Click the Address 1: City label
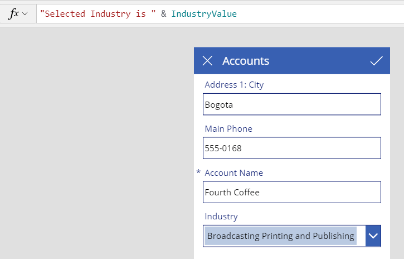Screen dimensions: 404x259 point(234,85)
